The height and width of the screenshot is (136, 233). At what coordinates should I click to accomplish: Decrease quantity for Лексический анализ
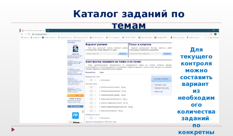pos(87,111)
